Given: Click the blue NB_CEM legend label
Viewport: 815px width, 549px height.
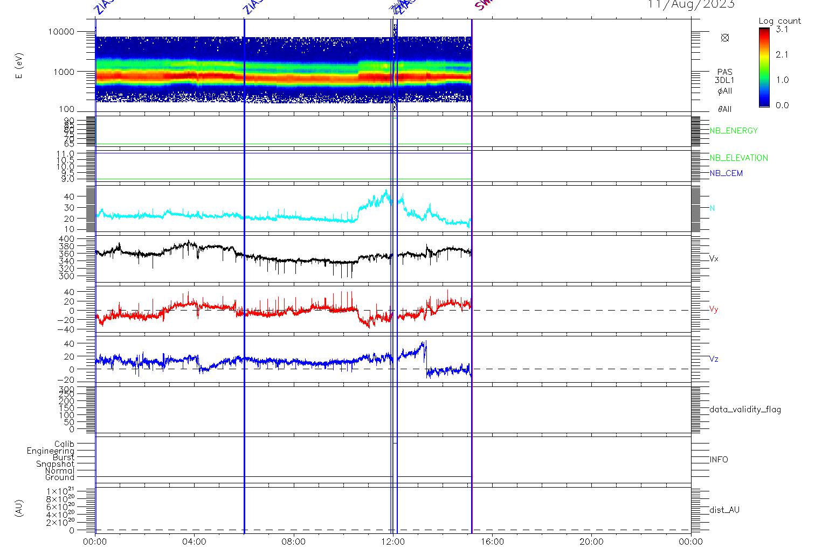Looking at the screenshot, I should pyautogui.click(x=726, y=173).
